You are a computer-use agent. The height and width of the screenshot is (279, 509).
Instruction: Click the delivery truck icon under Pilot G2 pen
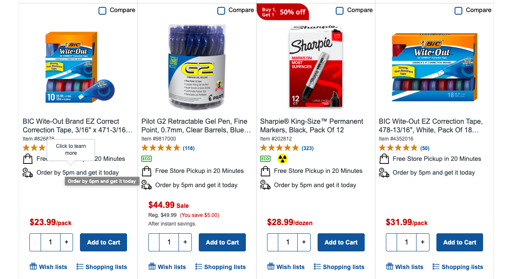click(x=146, y=185)
